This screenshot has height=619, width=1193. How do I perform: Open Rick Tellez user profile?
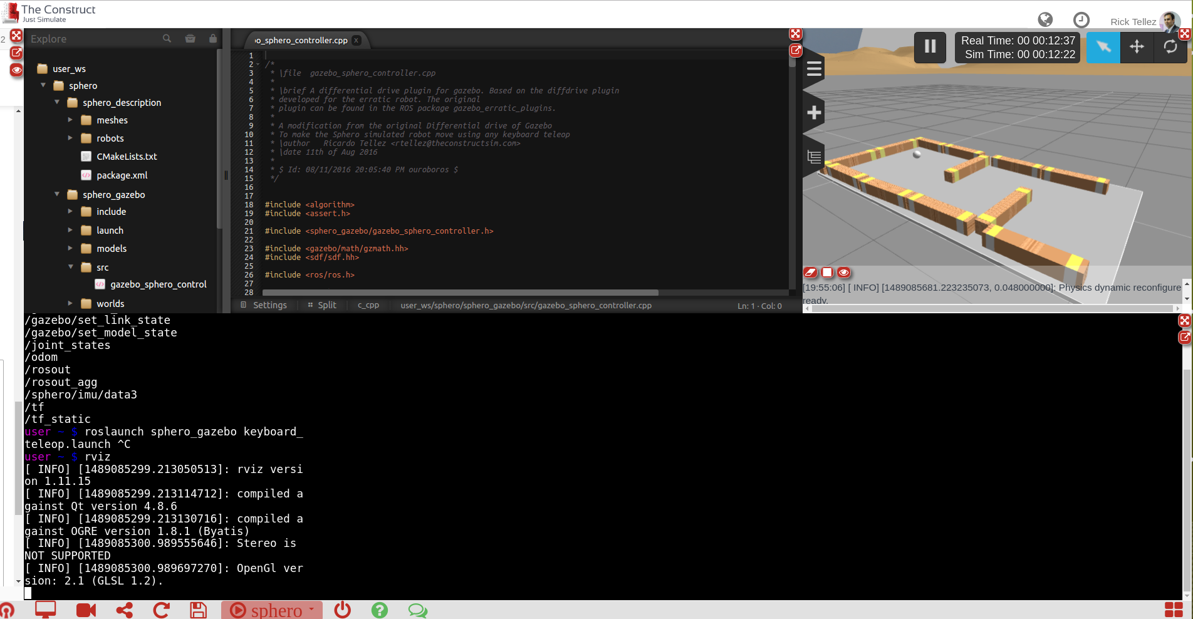pos(1144,21)
